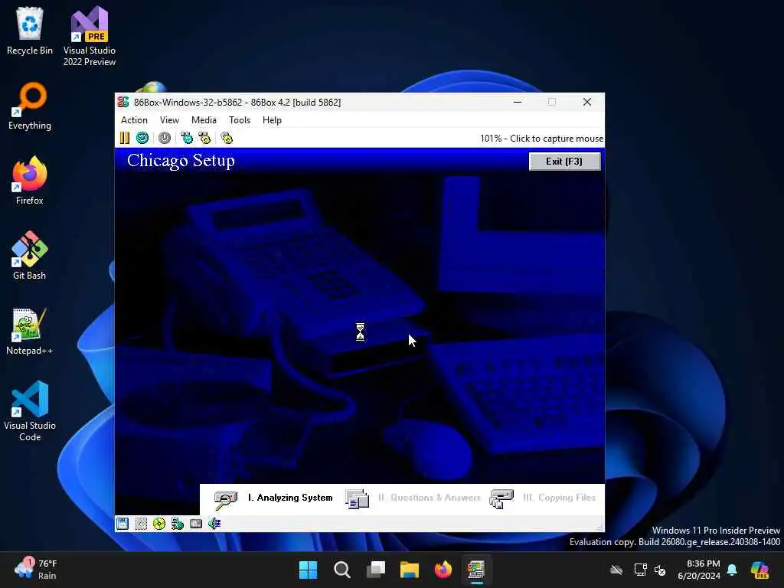Open the Windows Start menu

308,570
